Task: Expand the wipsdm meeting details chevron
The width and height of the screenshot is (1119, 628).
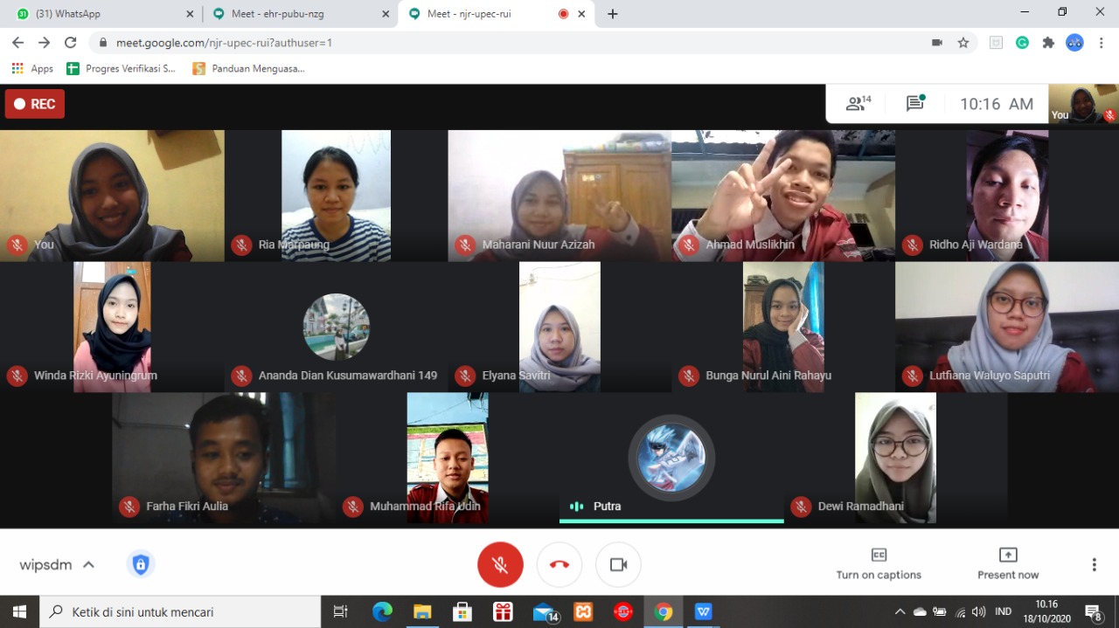Action: 88,565
